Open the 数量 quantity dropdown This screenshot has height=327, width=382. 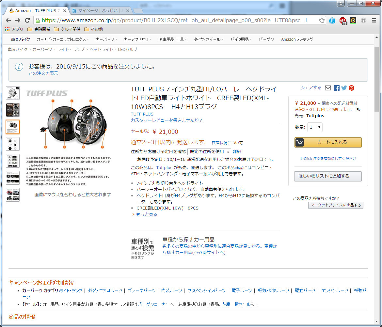click(315, 127)
